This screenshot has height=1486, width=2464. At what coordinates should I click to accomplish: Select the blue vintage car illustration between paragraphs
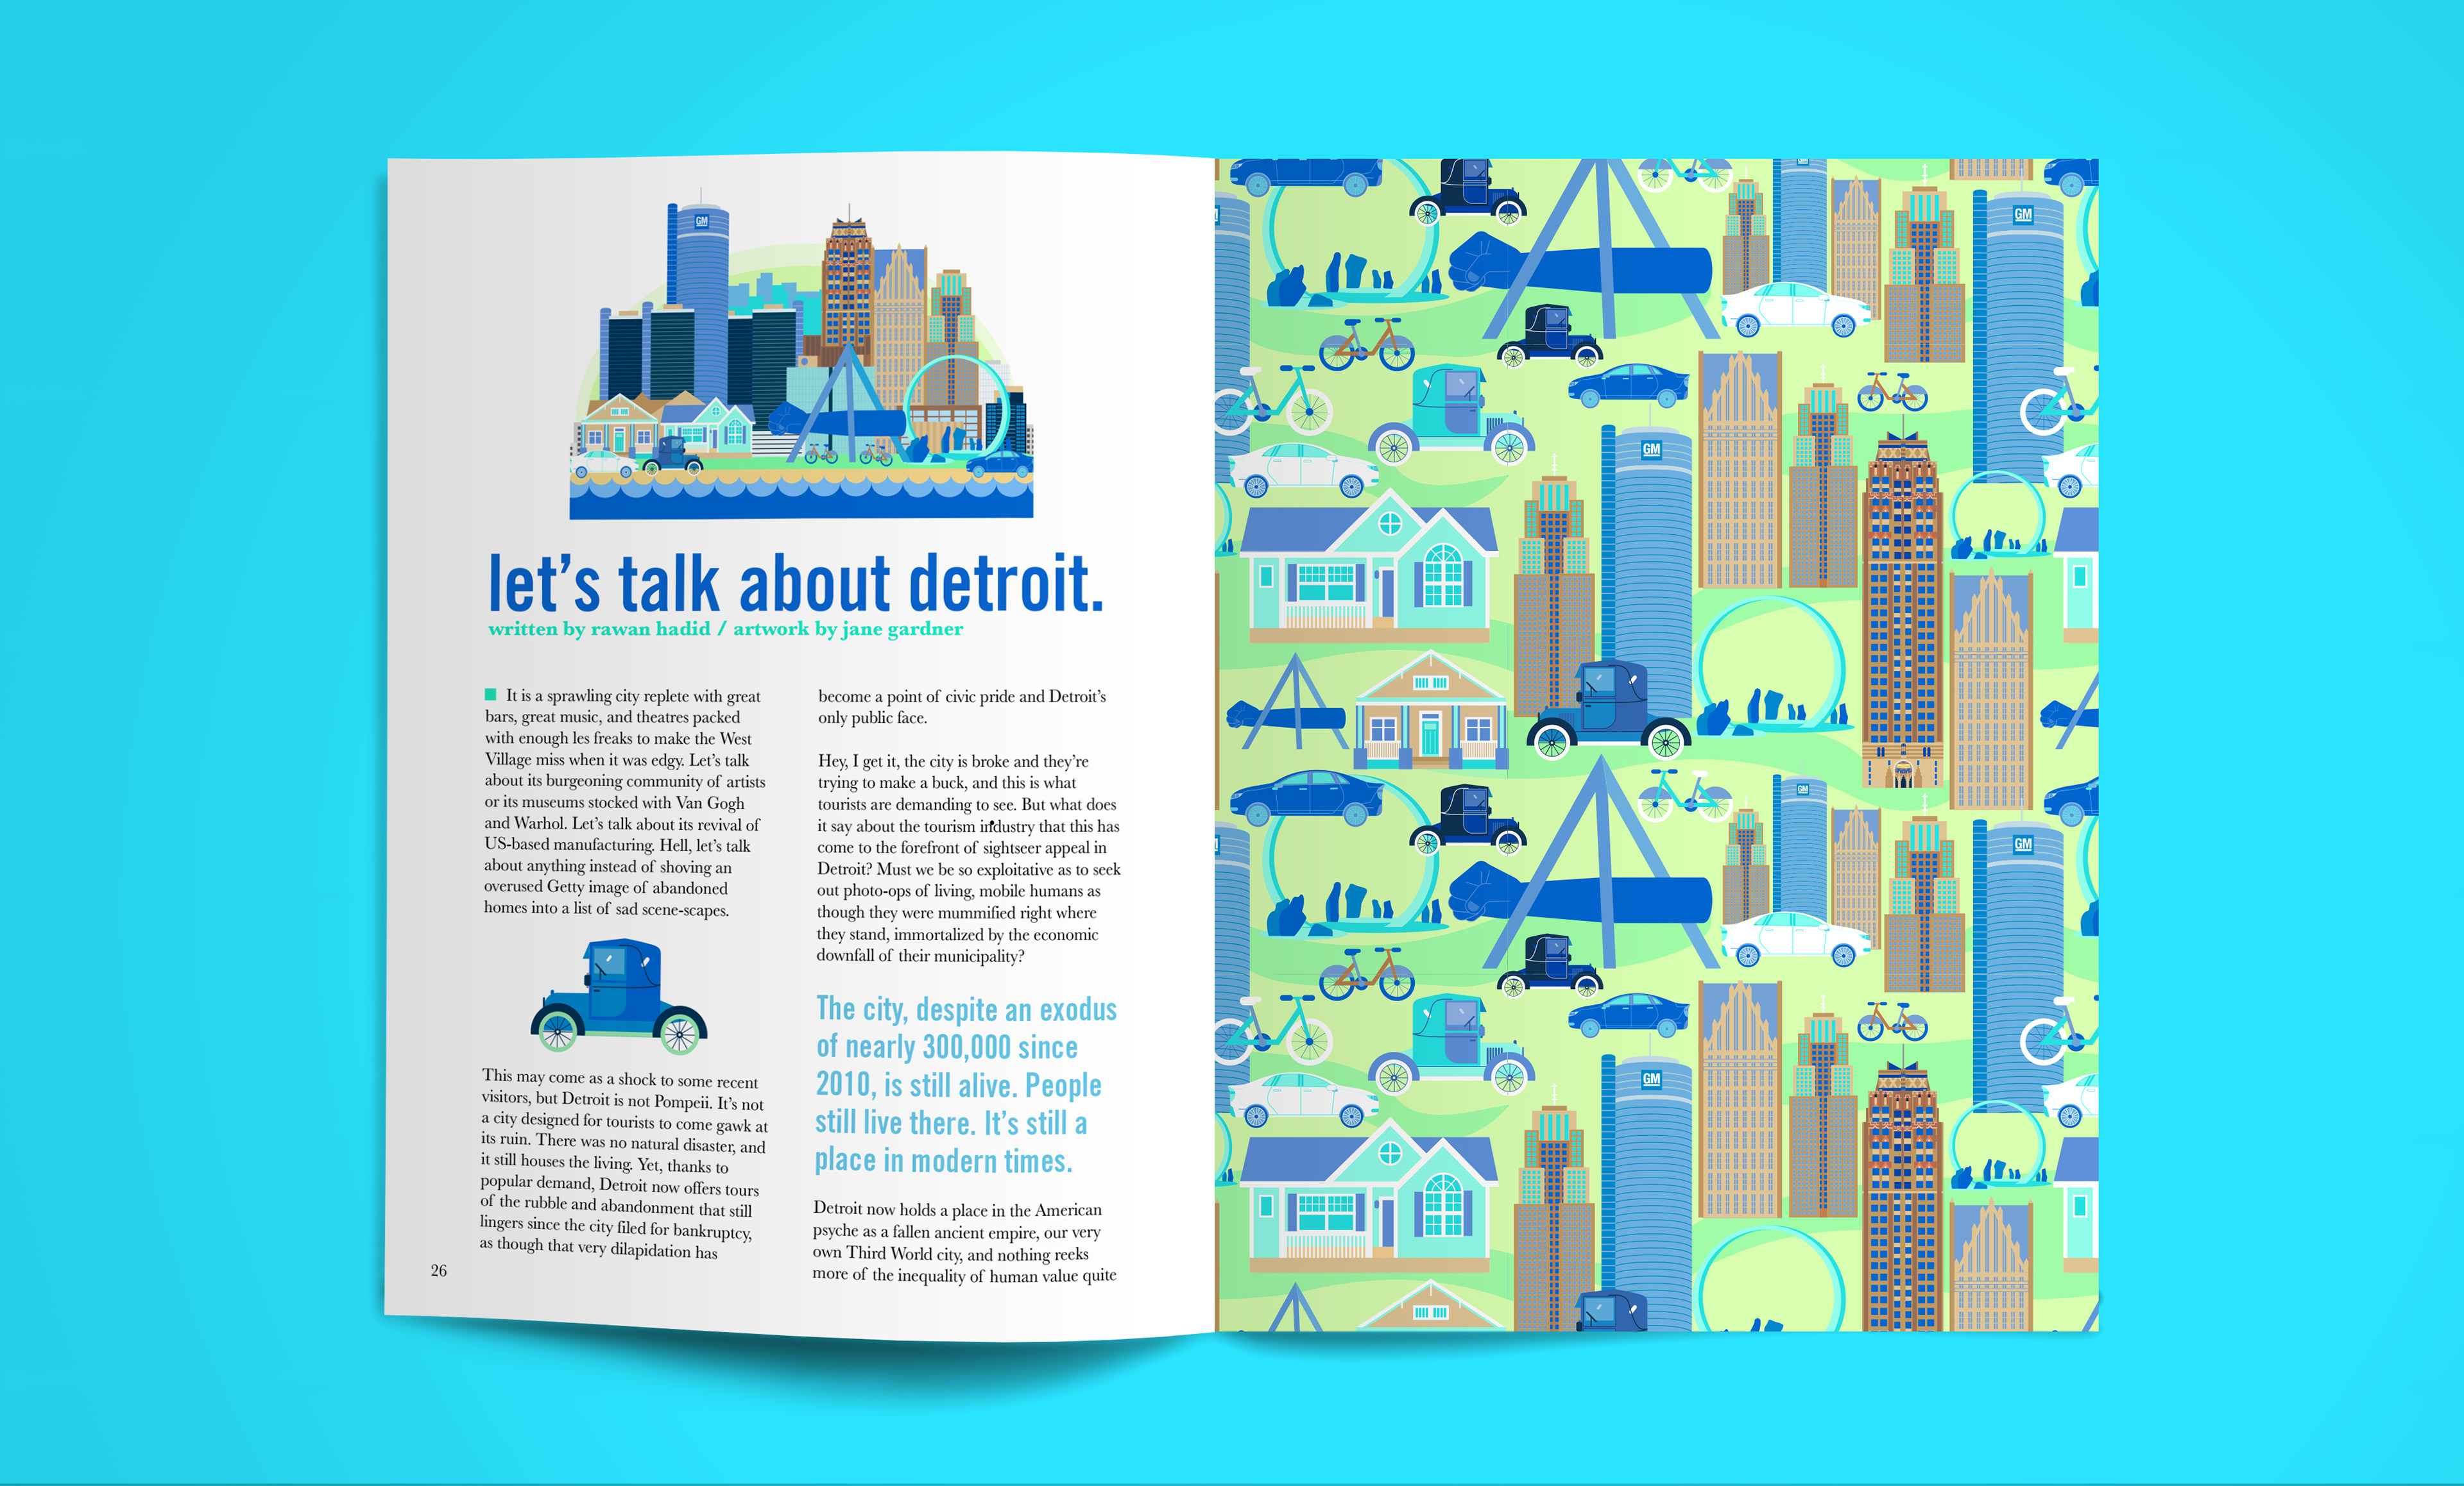[x=619, y=995]
